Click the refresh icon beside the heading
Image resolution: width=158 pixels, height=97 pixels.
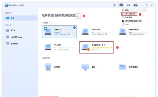point(78,16)
